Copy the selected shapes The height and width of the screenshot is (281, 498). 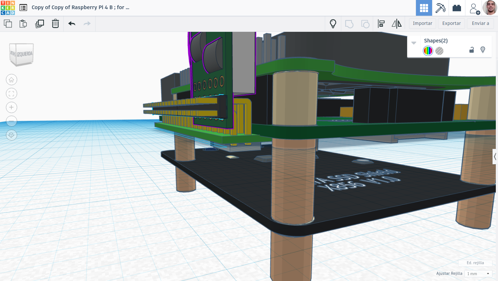click(8, 24)
